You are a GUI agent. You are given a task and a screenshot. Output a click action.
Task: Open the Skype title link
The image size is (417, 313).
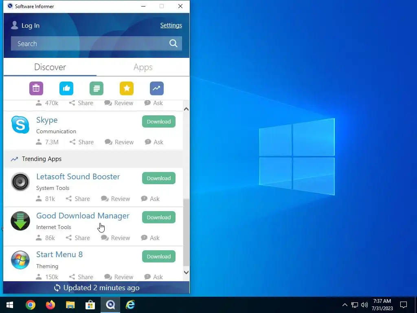47,120
